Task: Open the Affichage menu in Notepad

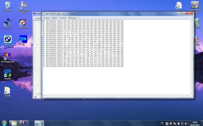Action: point(72,18)
